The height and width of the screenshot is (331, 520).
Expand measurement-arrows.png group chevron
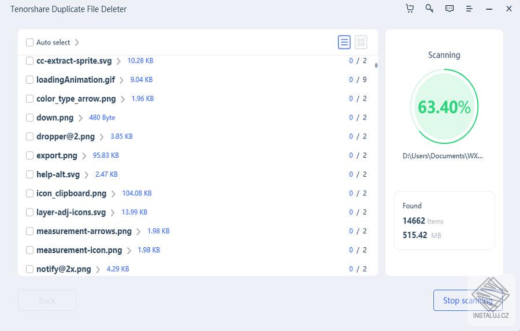point(138,232)
